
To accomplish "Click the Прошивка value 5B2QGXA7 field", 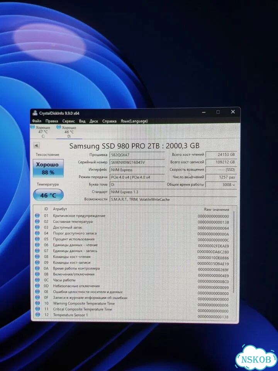I will [x=137, y=155].
